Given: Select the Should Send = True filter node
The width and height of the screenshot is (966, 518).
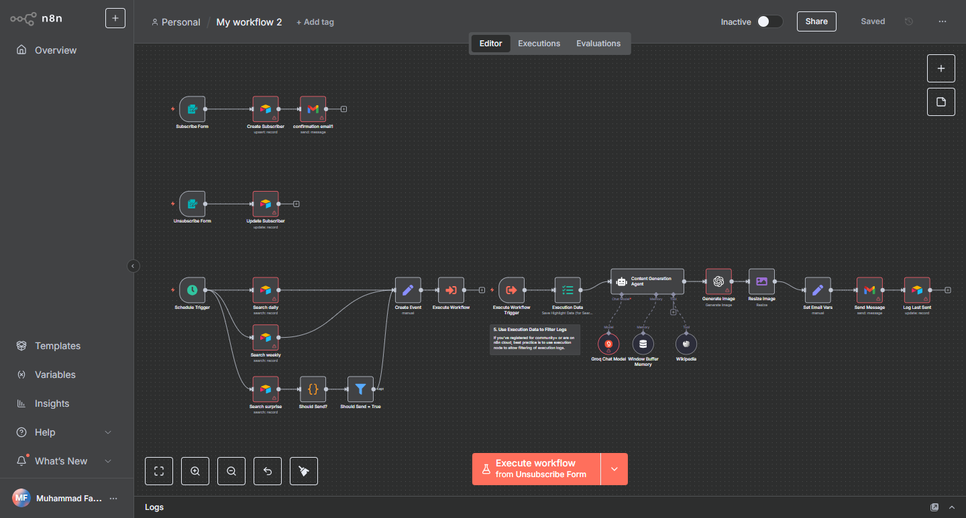Looking at the screenshot, I should tap(360, 389).
